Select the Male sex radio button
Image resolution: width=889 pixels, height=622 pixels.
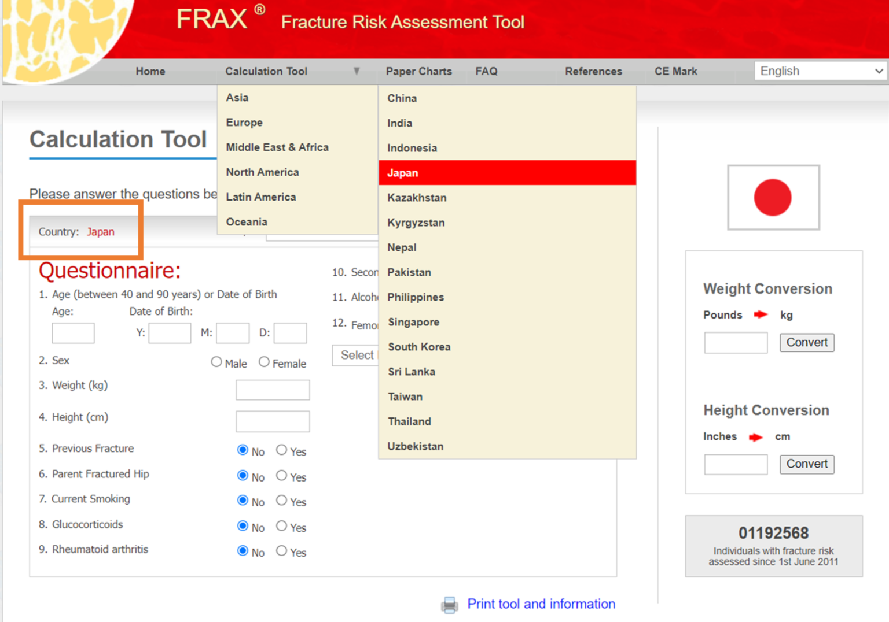[215, 361]
